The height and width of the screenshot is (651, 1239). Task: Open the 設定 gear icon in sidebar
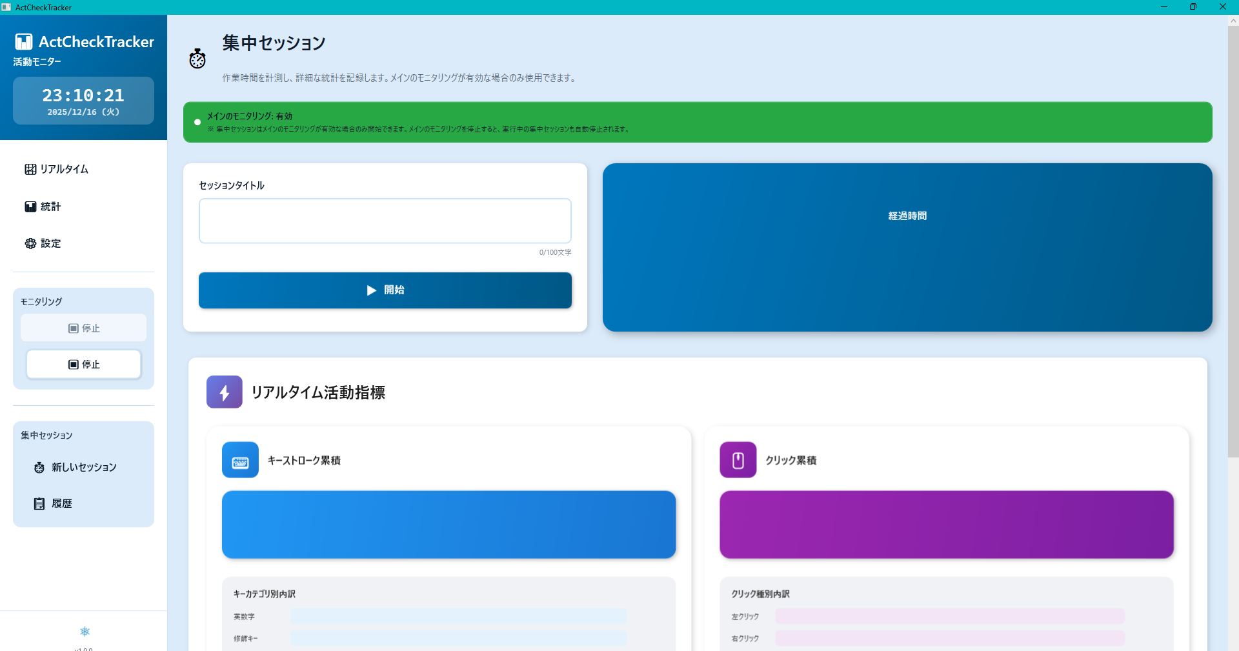pyautogui.click(x=30, y=243)
